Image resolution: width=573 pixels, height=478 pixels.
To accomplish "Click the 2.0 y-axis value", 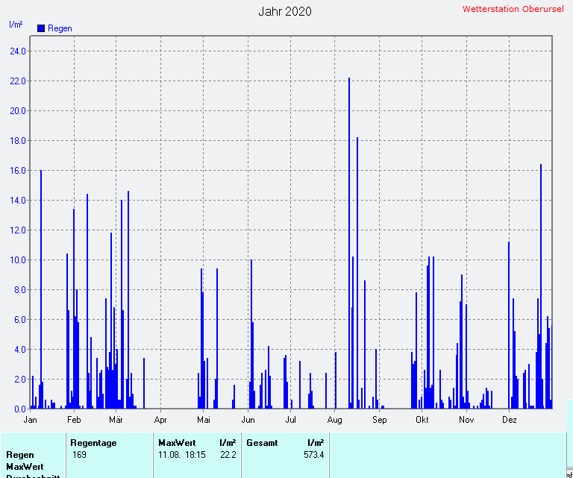I will [x=19, y=380].
